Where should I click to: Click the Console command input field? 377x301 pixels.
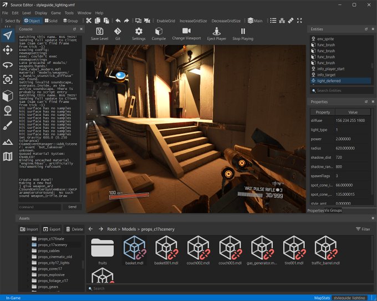coord(40,207)
